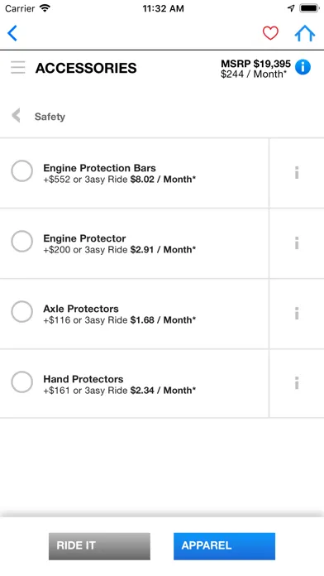Select the Hand Protectors radio button
This screenshot has height=576, width=324.
[x=22, y=382]
